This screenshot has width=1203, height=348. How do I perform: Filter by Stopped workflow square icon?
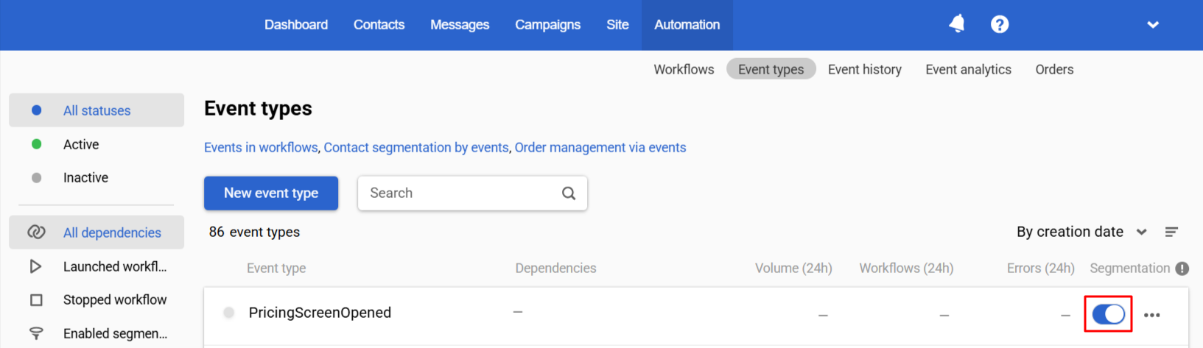36,300
